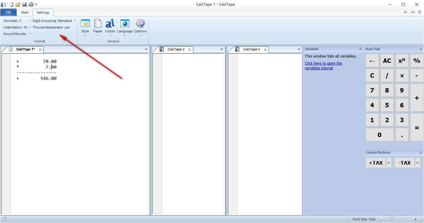Pin the Num Pad panel
Screen dimensions: 424x223
[421, 49]
